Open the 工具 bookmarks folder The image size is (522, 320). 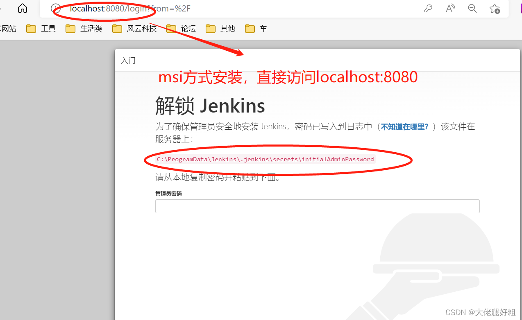click(x=41, y=29)
